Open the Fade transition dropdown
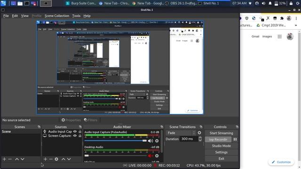 tap(181, 133)
